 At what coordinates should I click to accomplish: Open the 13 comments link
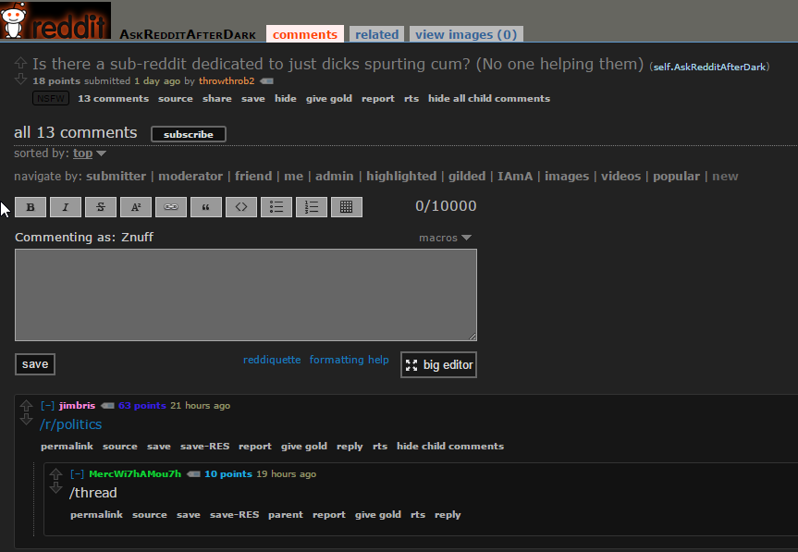[x=113, y=99]
